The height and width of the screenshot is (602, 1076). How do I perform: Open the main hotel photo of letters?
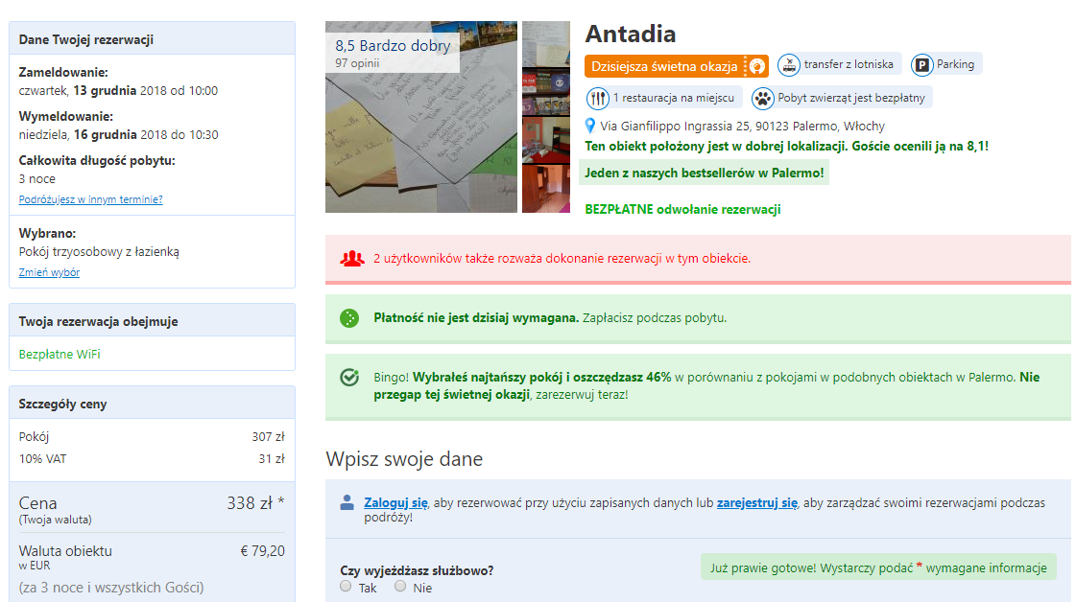point(420,117)
